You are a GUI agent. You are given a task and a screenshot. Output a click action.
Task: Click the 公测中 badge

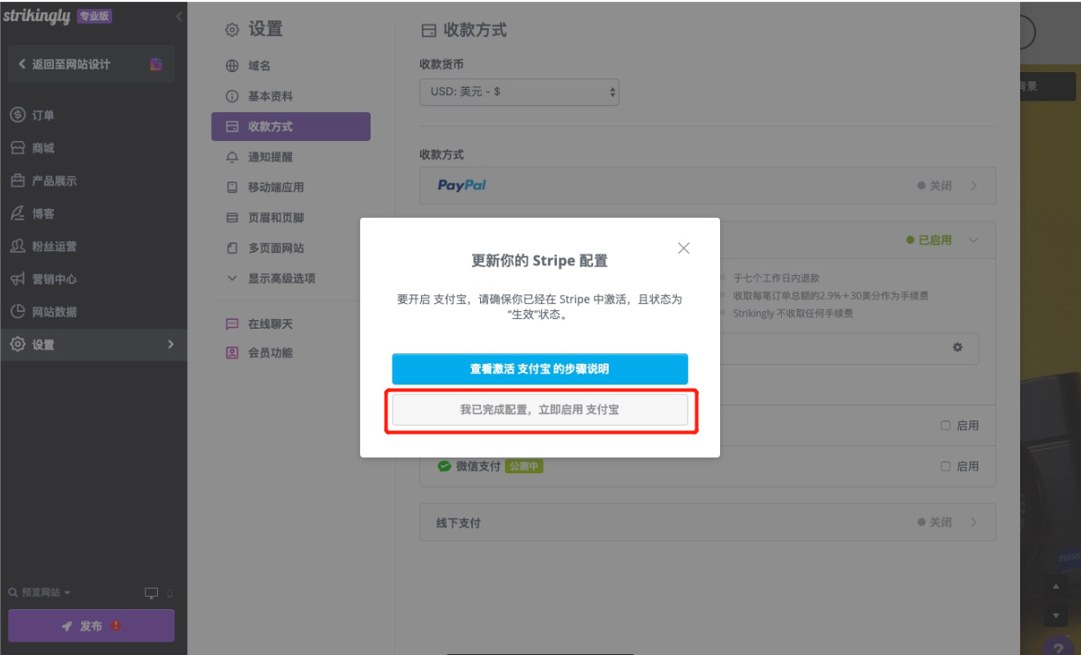(524, 465)
